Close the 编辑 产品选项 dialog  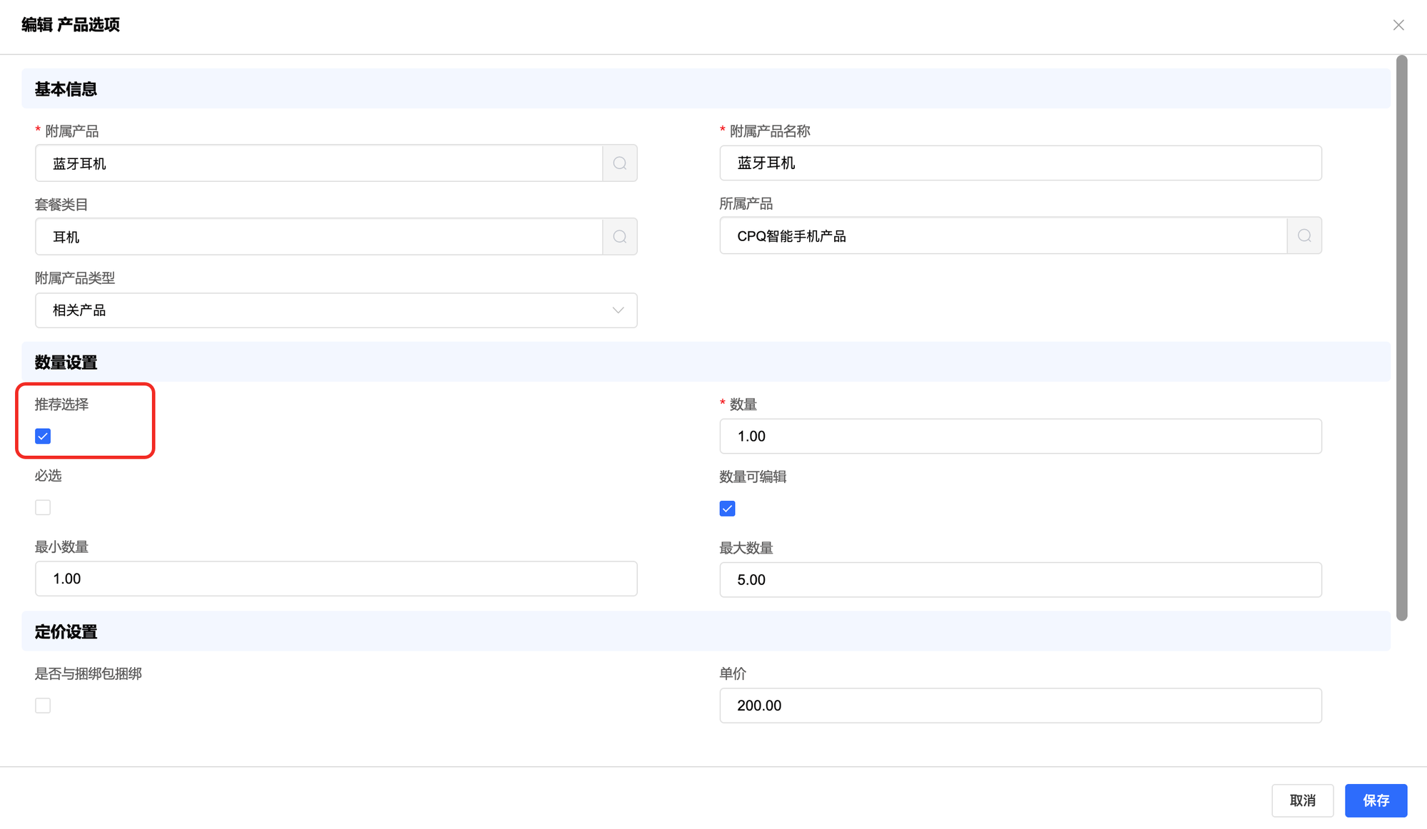[1398, 25]
